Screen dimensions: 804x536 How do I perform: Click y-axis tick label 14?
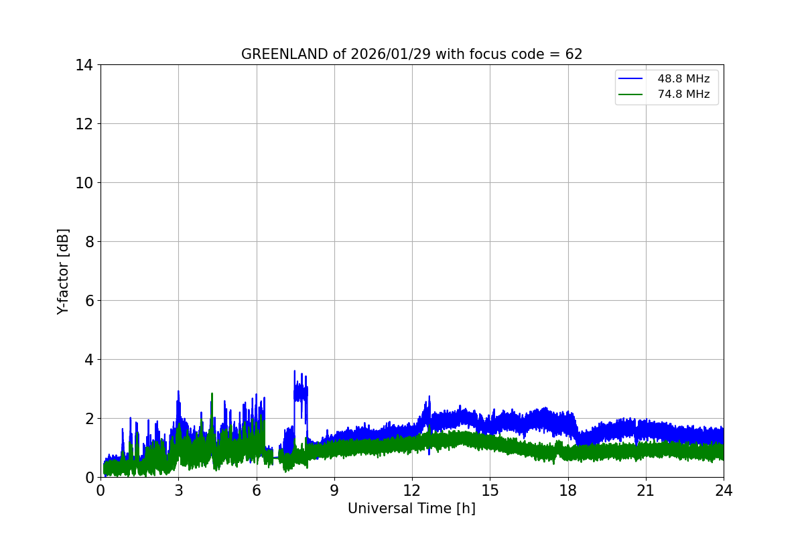click(84, 65)
